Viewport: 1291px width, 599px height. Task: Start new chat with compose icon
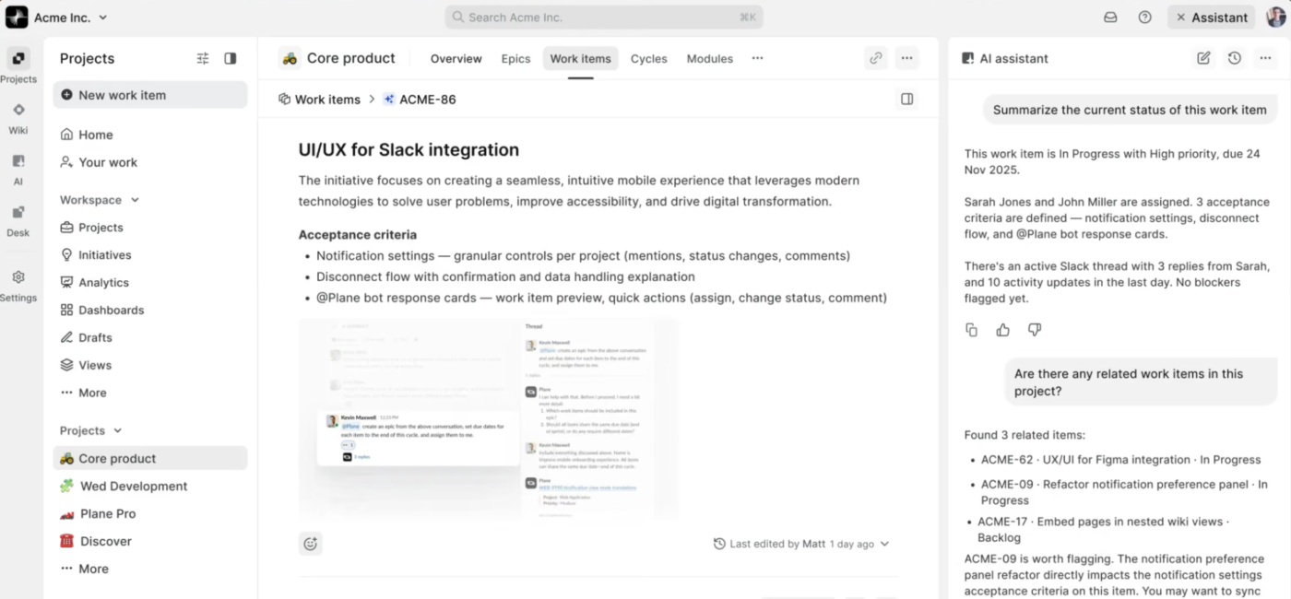(x=1203, y=58)
